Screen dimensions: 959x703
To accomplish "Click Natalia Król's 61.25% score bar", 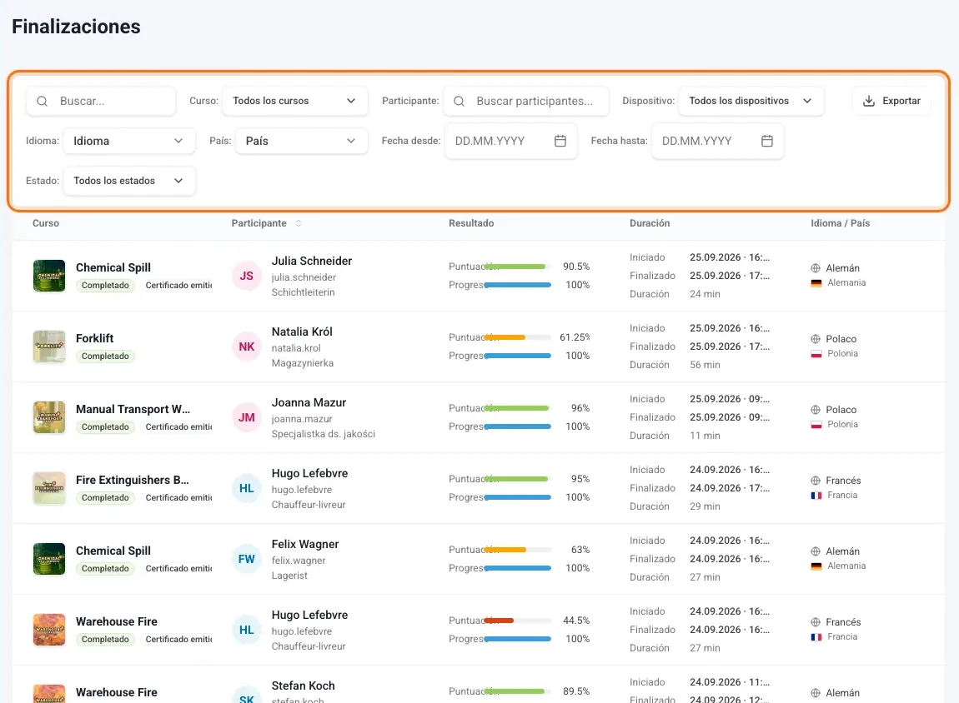I will coord(517,338).
